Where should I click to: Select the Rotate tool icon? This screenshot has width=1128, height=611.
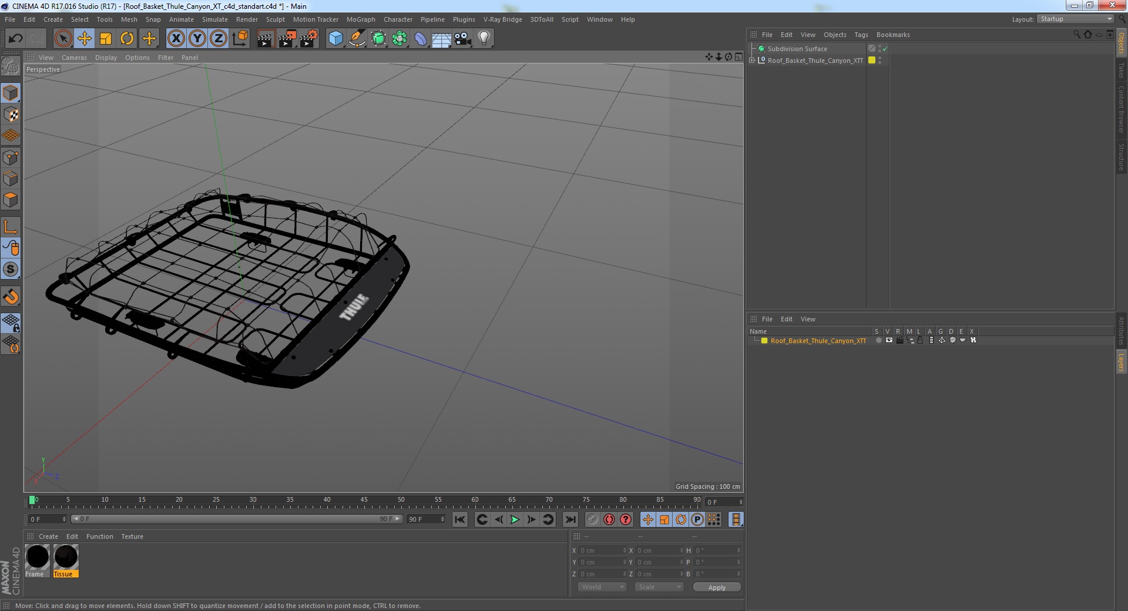(127, 39)
